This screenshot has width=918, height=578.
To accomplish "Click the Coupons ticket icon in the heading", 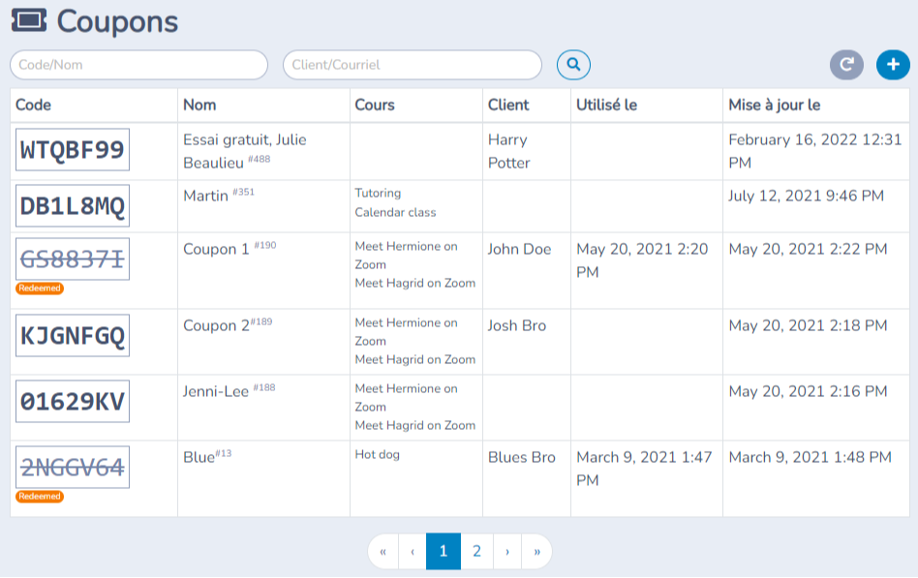I will click(x=29, y=20).
